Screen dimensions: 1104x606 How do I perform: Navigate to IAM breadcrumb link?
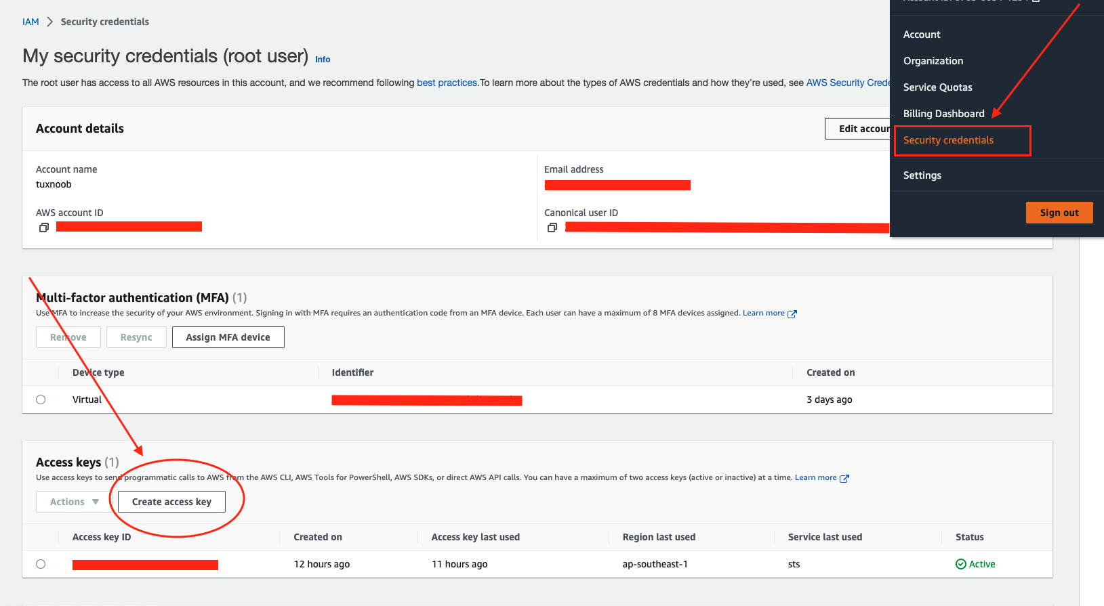tap(30, 22)
